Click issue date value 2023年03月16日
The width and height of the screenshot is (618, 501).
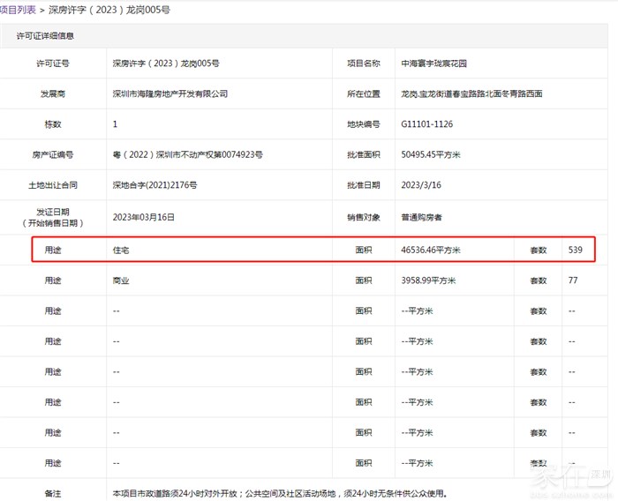click(144, 216)
